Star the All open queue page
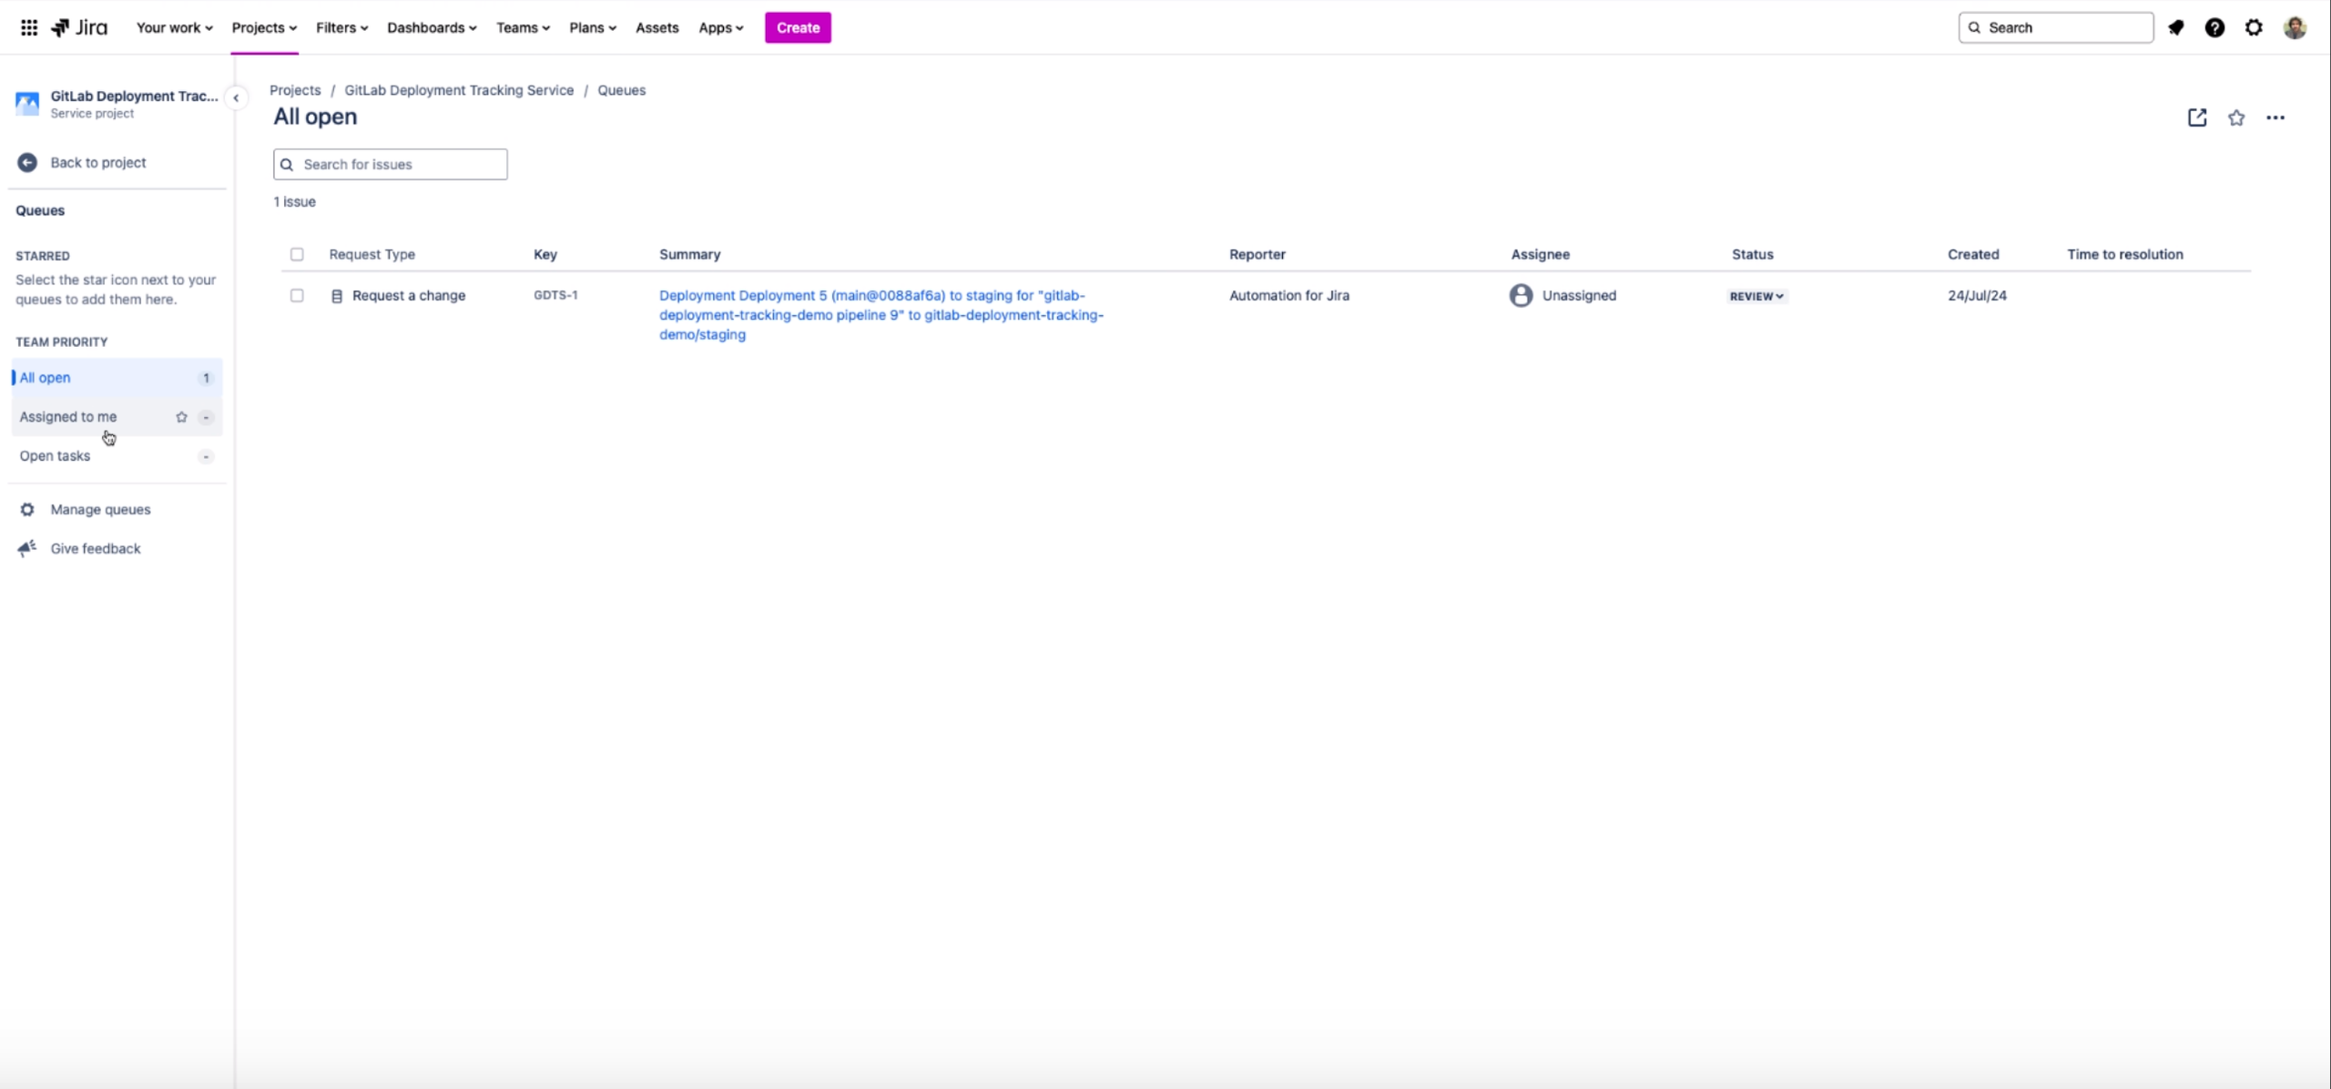Screen dimensions: 2331x1089 [2236, 117]
